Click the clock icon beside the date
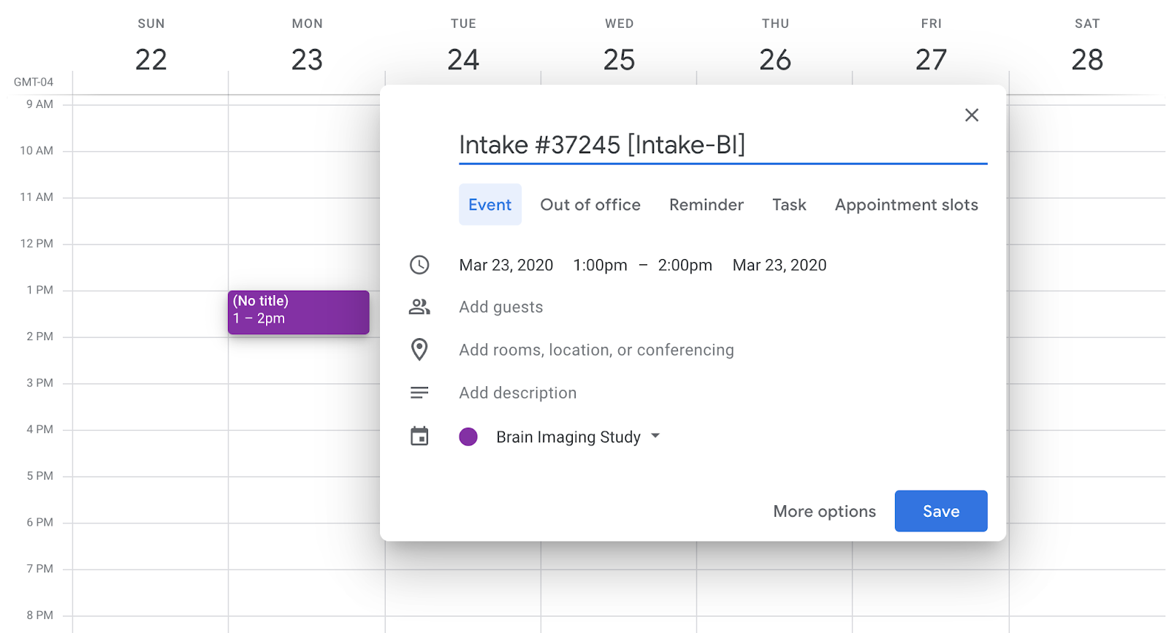Screen dimensions: 1169x633 coord(419,265)
